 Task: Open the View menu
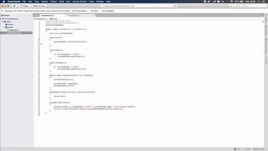(x=36, y=2)
